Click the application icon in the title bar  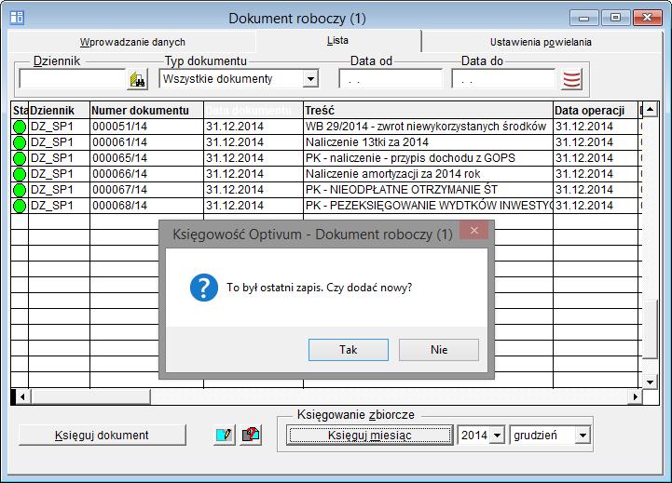[17, 18]
